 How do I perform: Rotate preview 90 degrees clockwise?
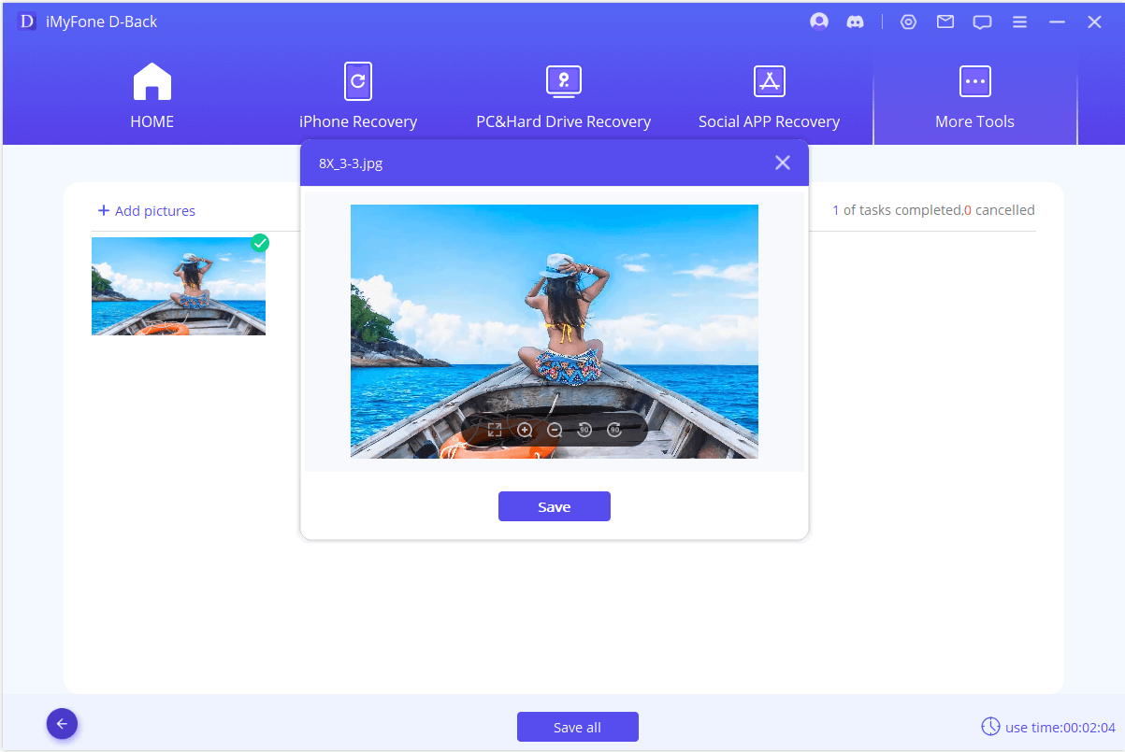(614, 430)
